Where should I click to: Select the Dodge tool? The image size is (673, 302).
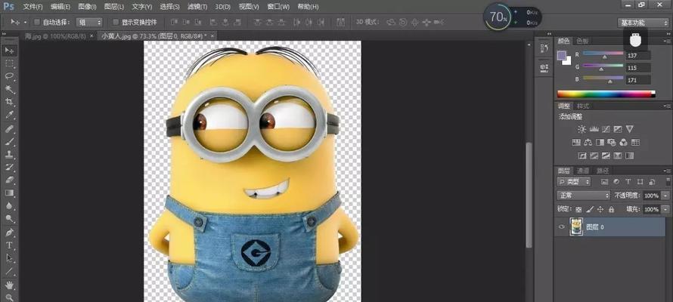9,218
